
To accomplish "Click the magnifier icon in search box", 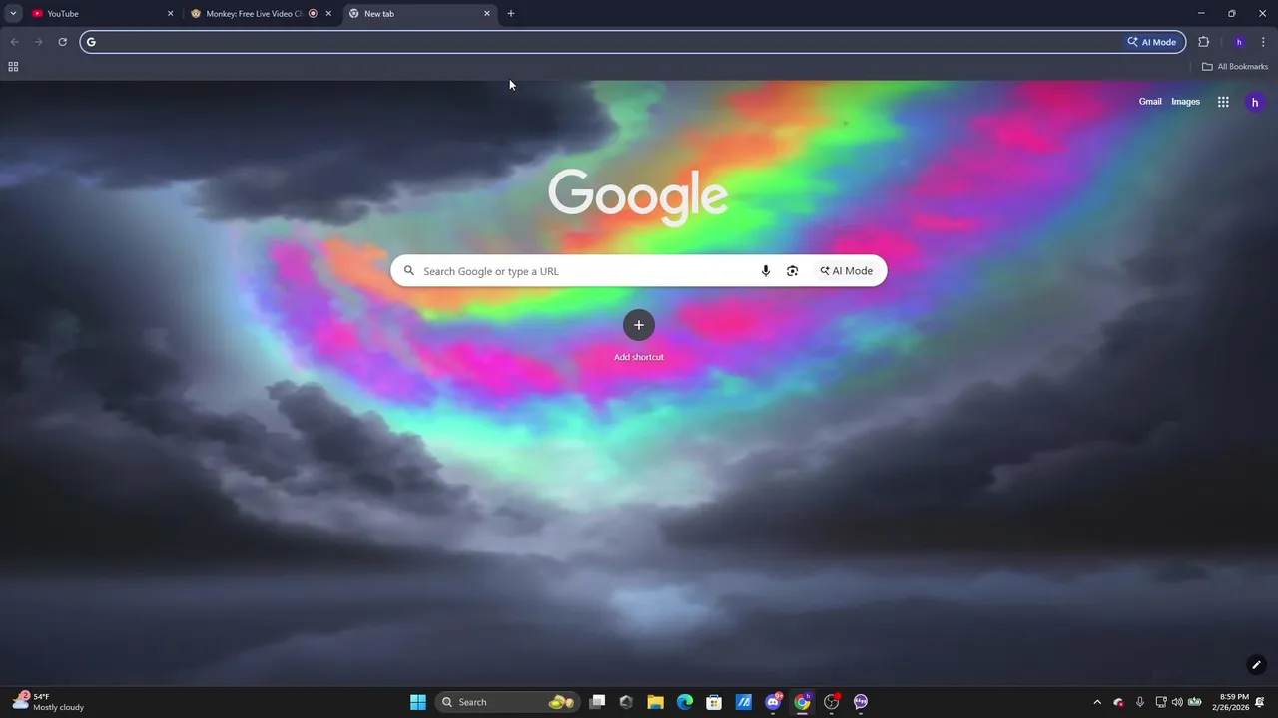I will point(409,271).
